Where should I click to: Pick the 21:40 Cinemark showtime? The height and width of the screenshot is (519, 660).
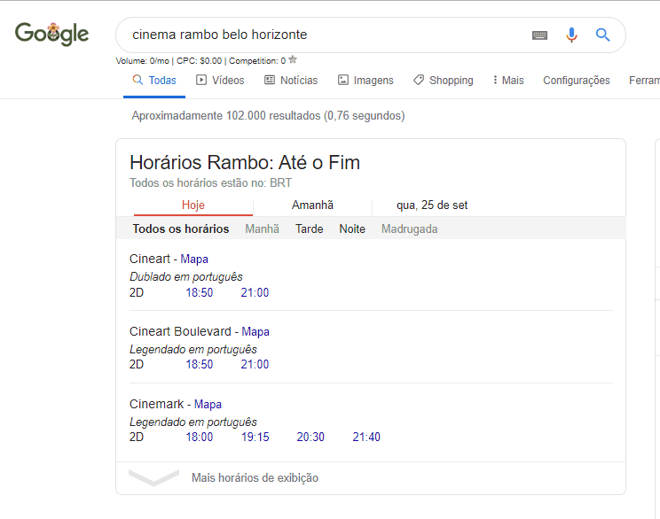pyautogui.click(x=366, y=437)
